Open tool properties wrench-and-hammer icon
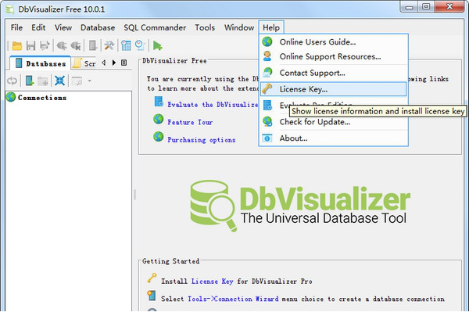469x323 pixels. click(109, 46)
